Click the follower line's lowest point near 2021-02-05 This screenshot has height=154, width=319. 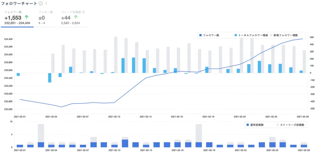(x=62, y=107)
